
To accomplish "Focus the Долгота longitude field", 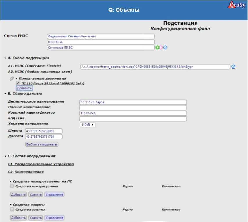I will 44,137.
